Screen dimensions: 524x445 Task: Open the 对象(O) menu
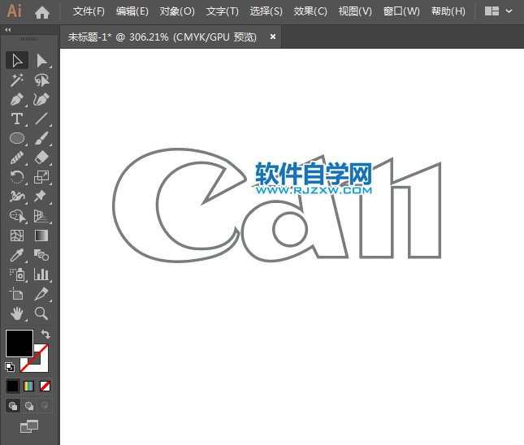click(177, 11)
